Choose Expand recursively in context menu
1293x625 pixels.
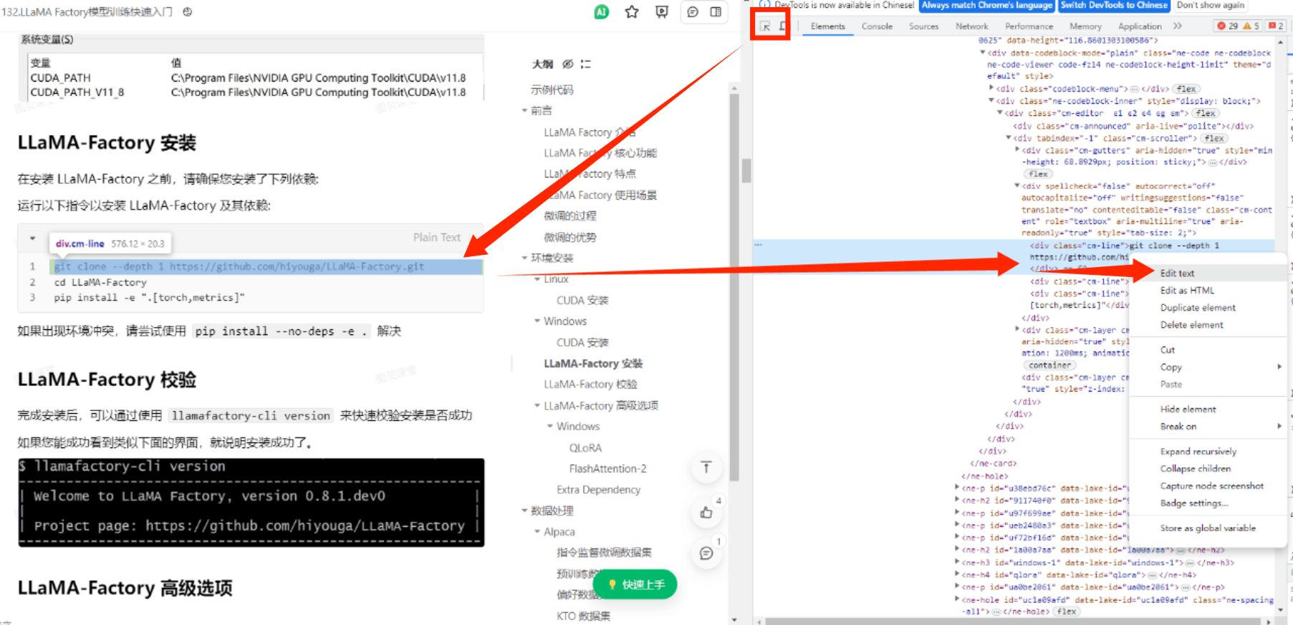tap(1208, 452)
